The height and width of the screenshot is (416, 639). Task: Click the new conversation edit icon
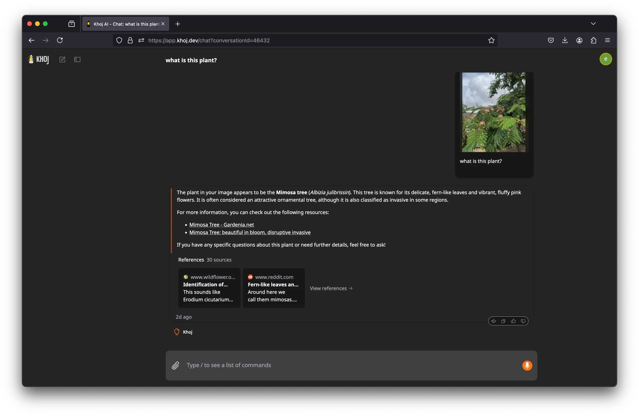[x=62, y=59]
